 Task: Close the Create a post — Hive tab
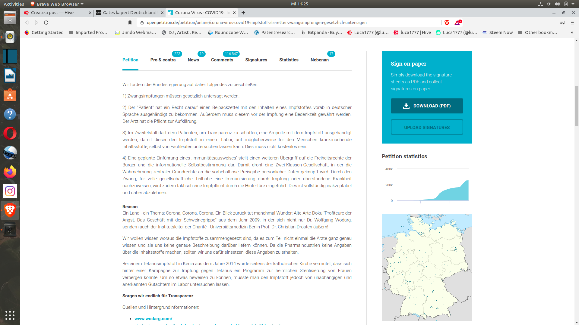tap(90, 13)
